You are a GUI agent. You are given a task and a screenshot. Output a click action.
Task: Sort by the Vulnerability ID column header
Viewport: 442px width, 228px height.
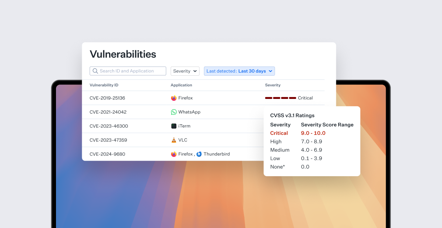(104, 85)
